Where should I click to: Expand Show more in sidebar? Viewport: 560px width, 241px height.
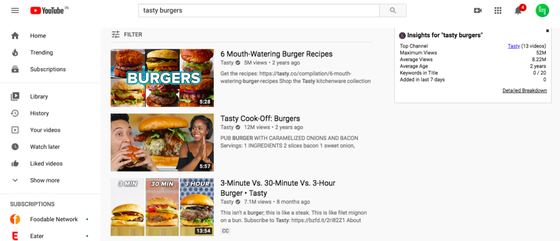pyautogui.click(x=44, y=180)
